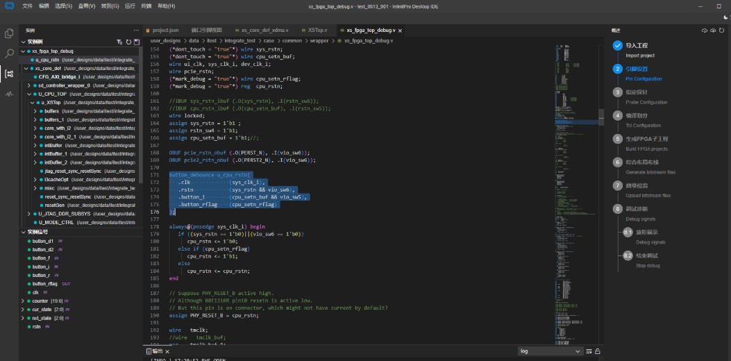Close the xs_fpga_top_debug.v tab
This screenshot has width=731, height=361.
click(x=400, y=31)
